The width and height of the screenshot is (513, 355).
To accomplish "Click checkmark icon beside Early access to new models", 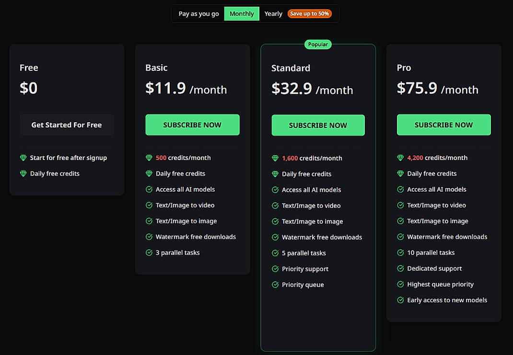I will (x=400, y=300).
